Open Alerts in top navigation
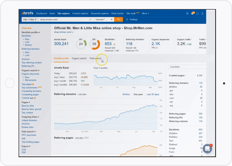Screen dimensions: 232x166 (x=52, y=13)
